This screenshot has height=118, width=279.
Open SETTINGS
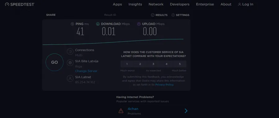coord(183,15)
